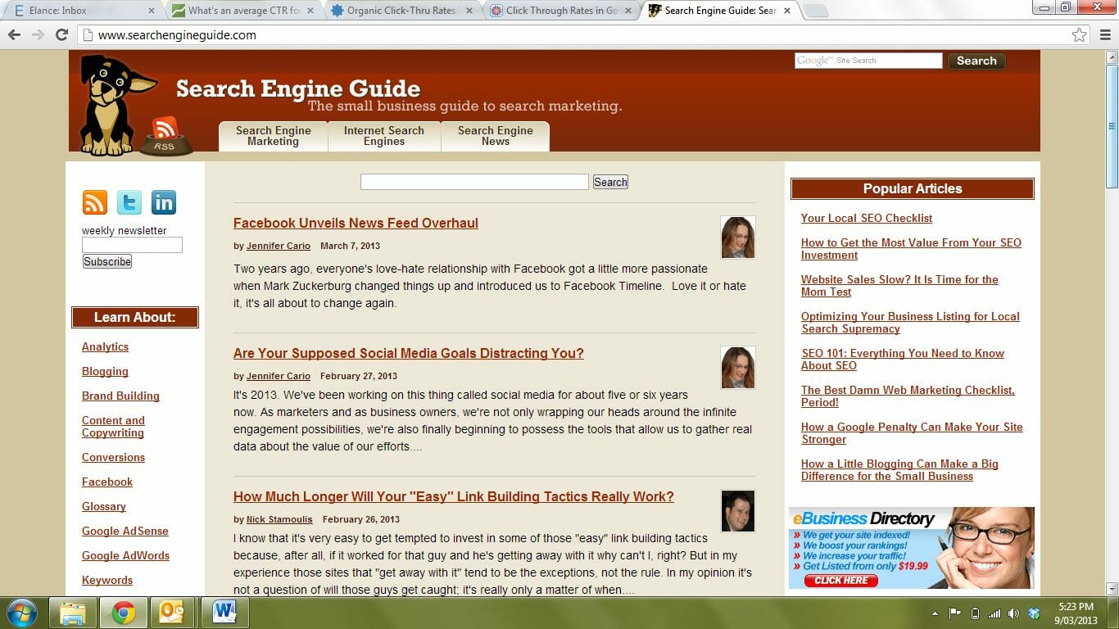Open Chrome menu icon
This screenshot has width=1119, height=629.
1105,34
